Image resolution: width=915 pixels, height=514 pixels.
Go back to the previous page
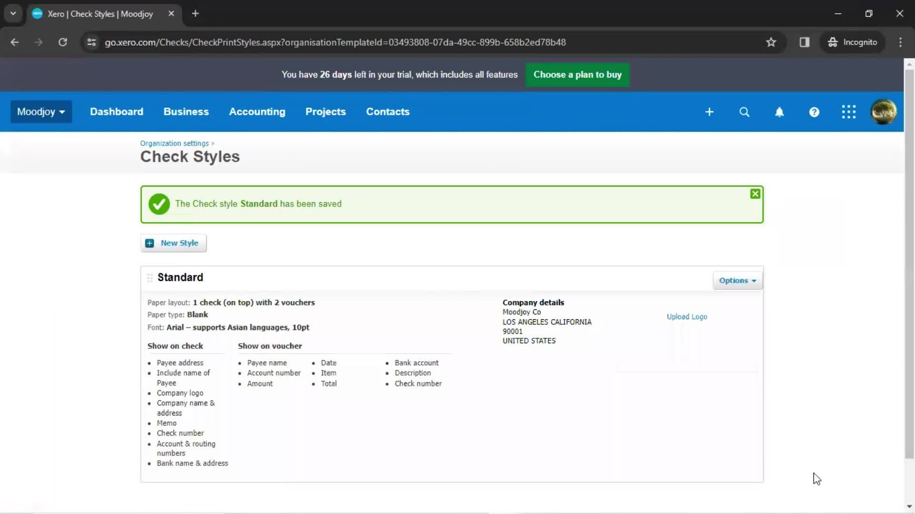(x=15, y=42)
